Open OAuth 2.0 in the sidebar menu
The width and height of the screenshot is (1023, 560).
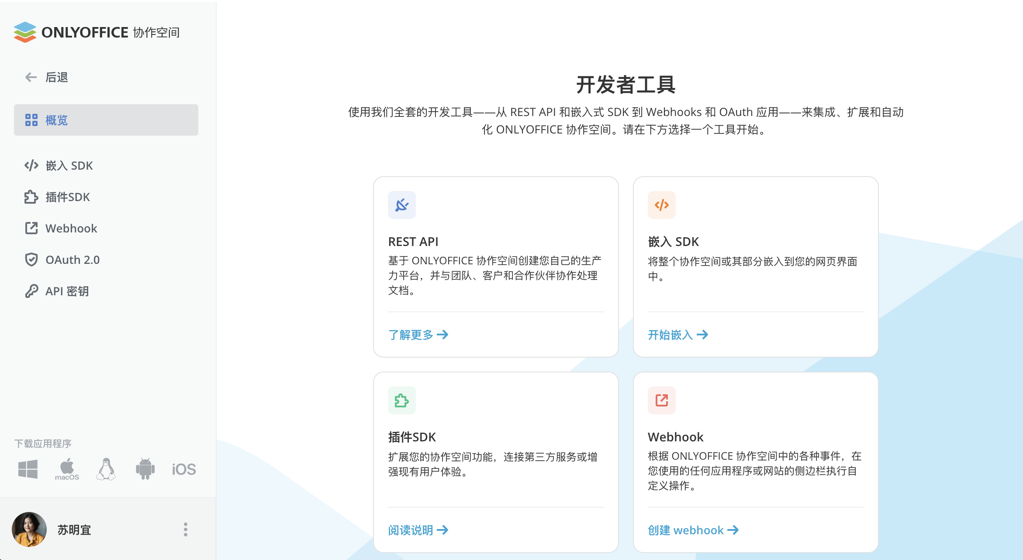106,260
